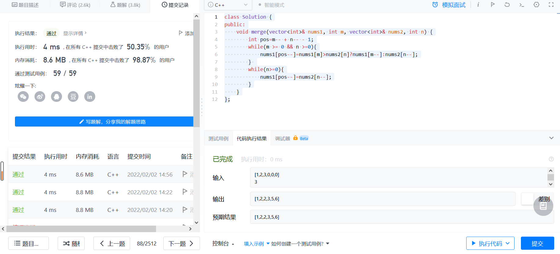
Task: Click the note flag for the 14:56 submission
Action: point(185,174)
